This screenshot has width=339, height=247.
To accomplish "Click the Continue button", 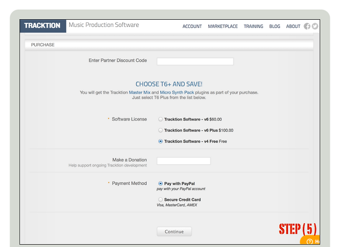I will pyautogui.click(x=174, y=232).
